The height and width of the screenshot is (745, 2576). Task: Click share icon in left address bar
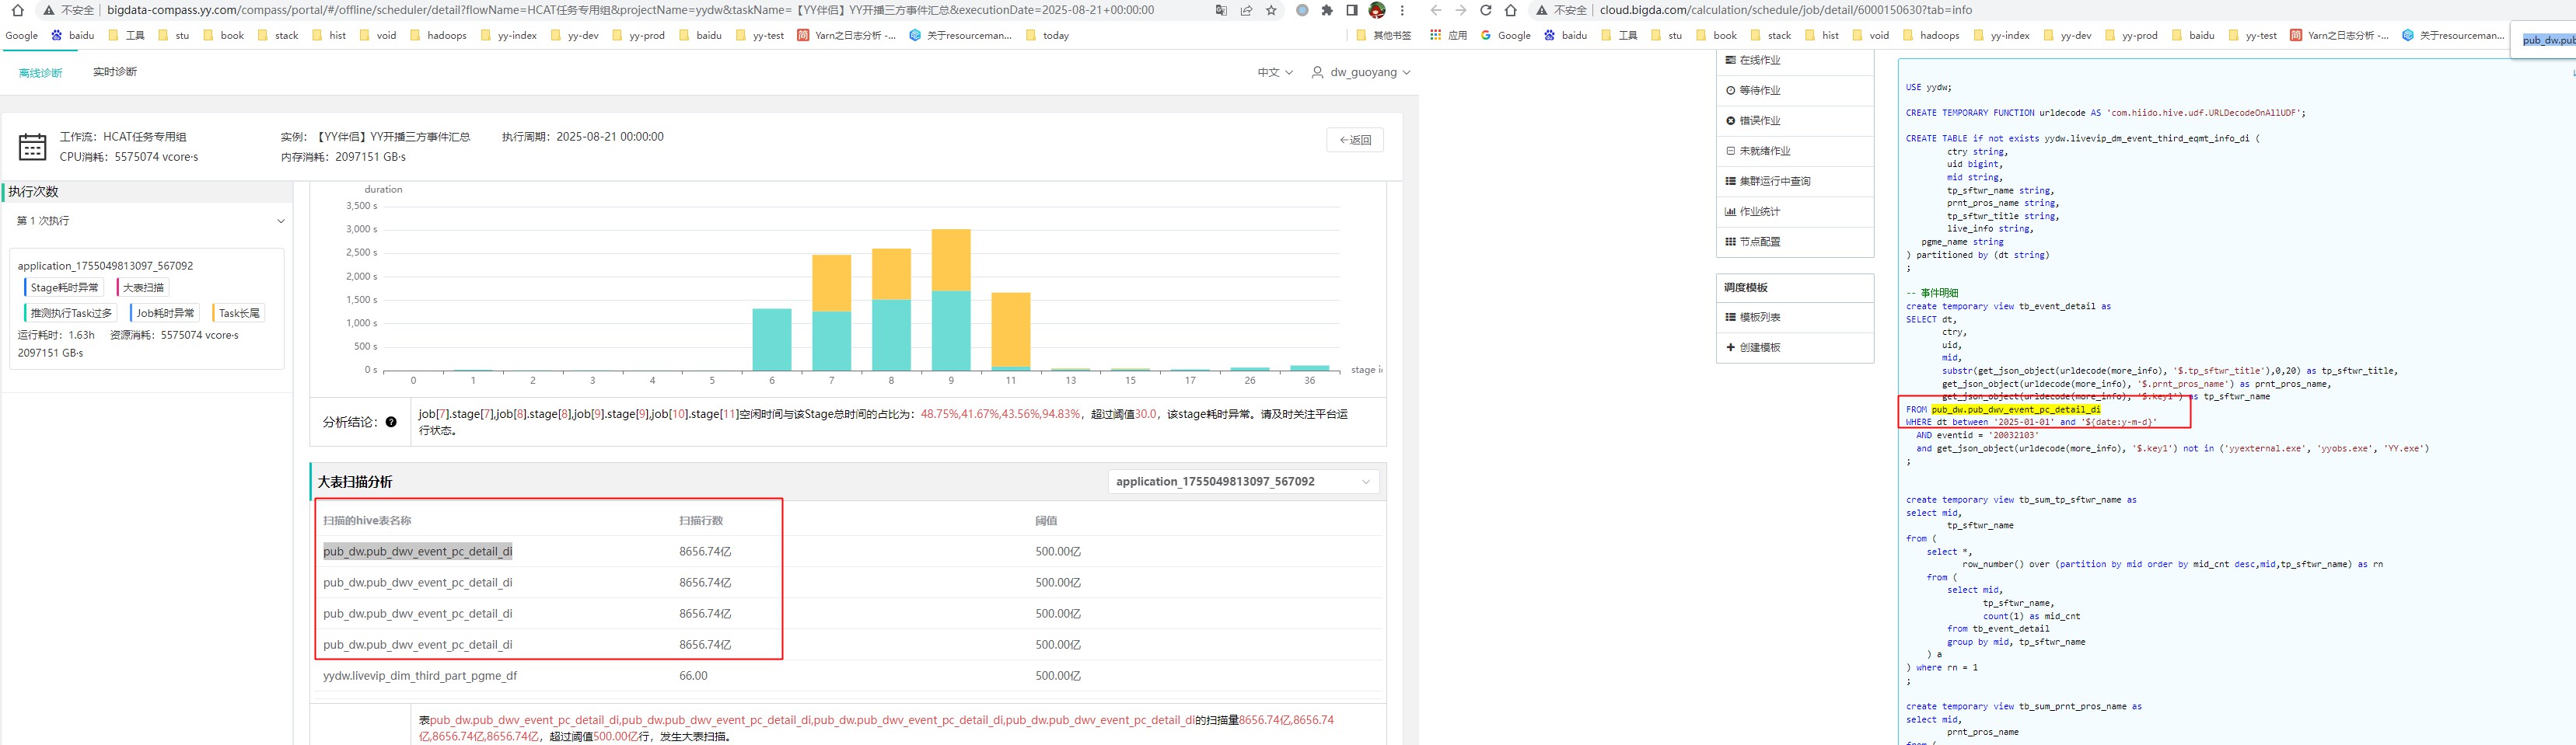click(x=1246, y=11)
